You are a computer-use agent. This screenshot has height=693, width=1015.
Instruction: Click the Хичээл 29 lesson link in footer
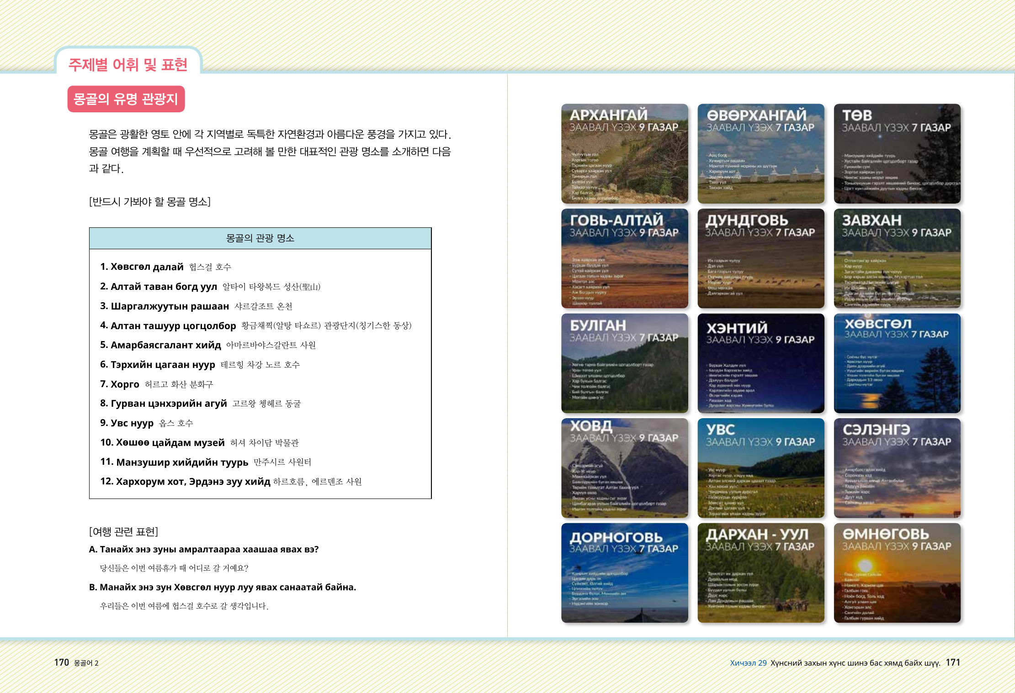748,663
